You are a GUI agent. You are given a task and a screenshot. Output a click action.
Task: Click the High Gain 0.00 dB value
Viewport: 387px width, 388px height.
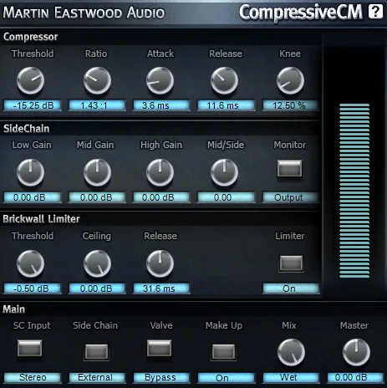[x=161, y=197]
